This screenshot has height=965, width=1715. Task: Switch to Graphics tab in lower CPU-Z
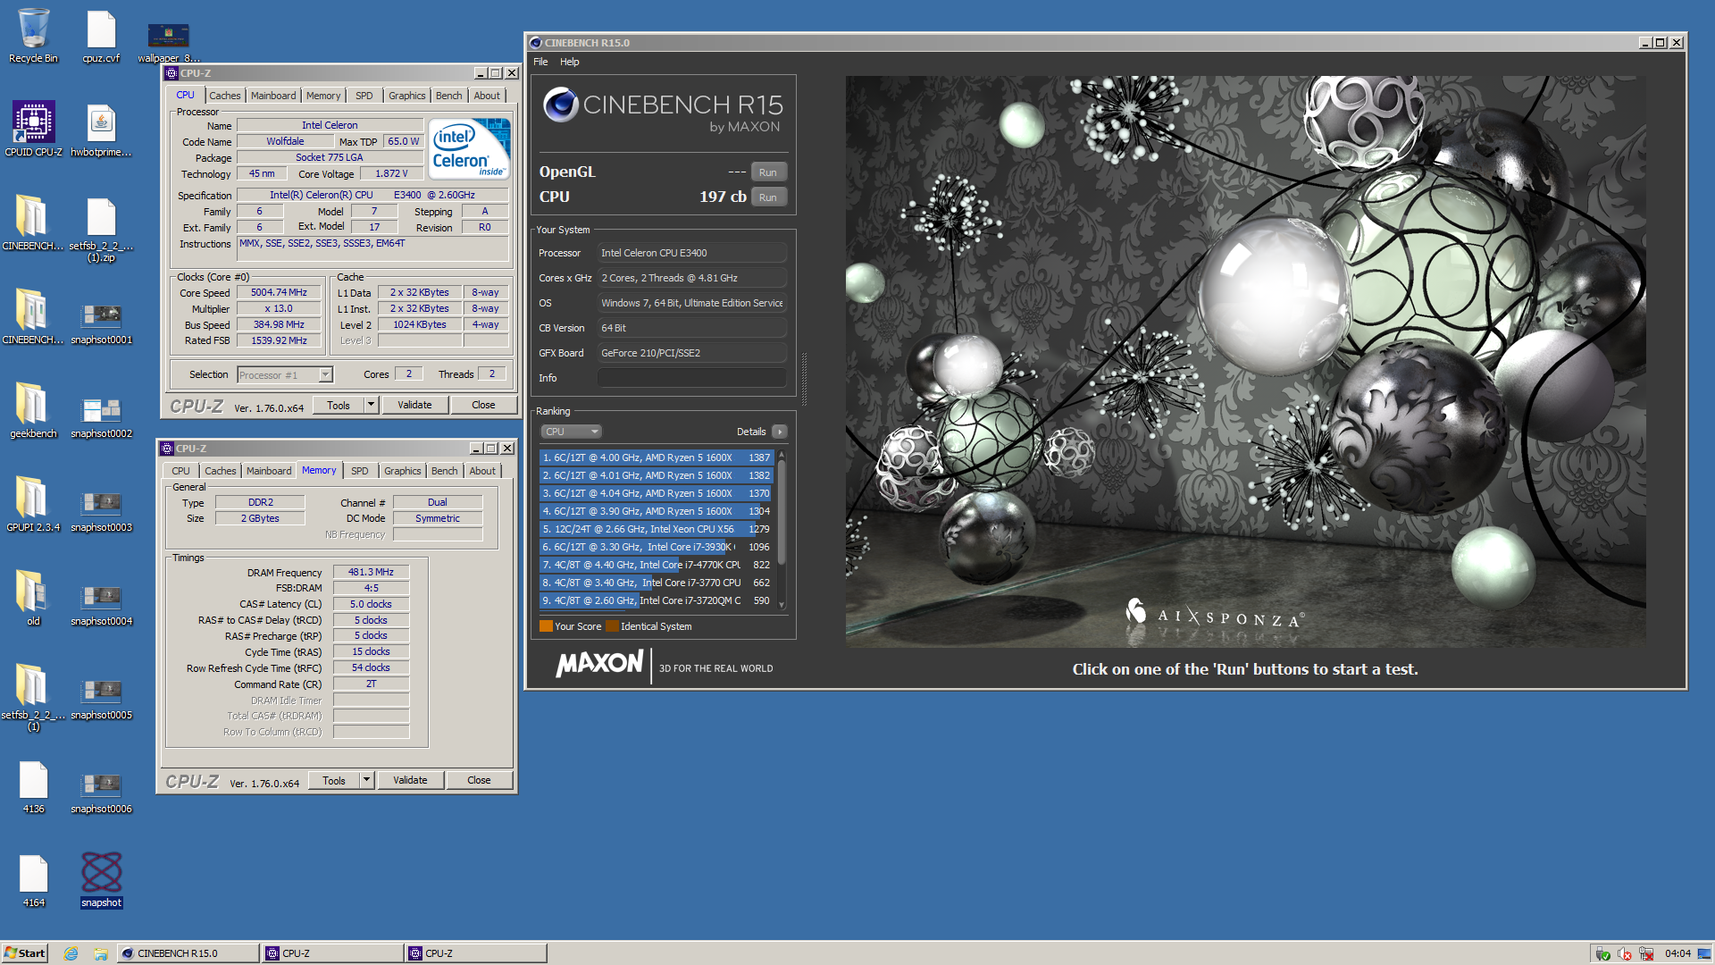tap(403, 471)
